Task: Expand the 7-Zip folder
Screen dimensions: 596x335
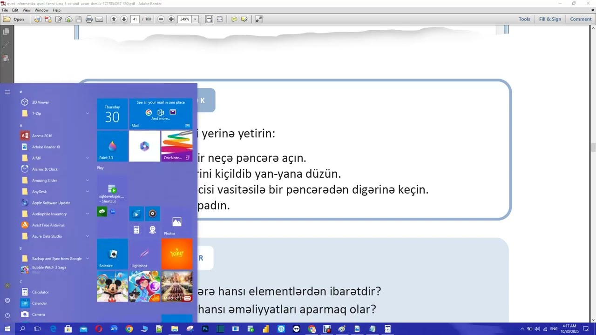Action: point(55,114)
